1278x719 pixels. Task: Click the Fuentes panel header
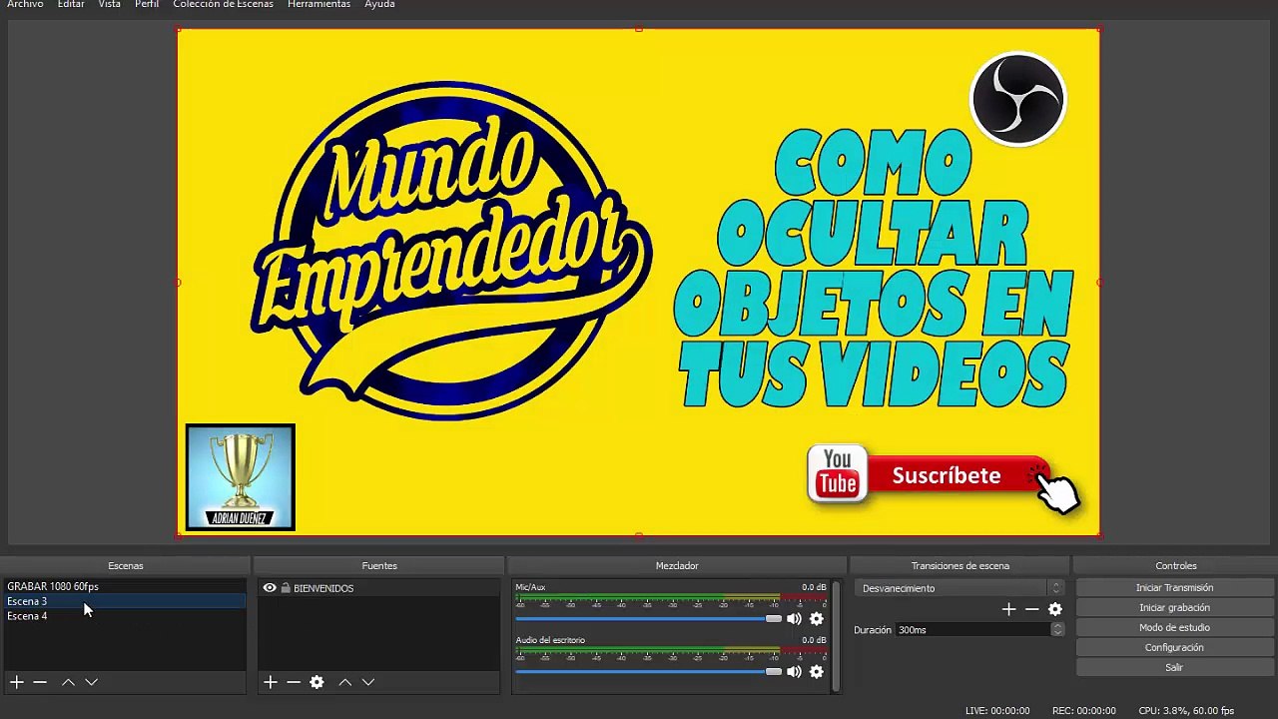pos(379,566)
